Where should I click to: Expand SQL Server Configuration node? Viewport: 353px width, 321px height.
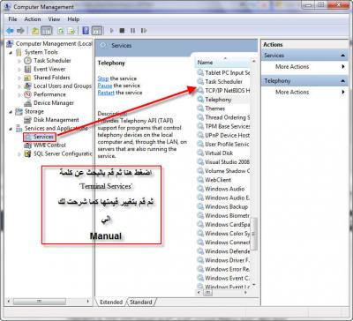click(19, 154)
